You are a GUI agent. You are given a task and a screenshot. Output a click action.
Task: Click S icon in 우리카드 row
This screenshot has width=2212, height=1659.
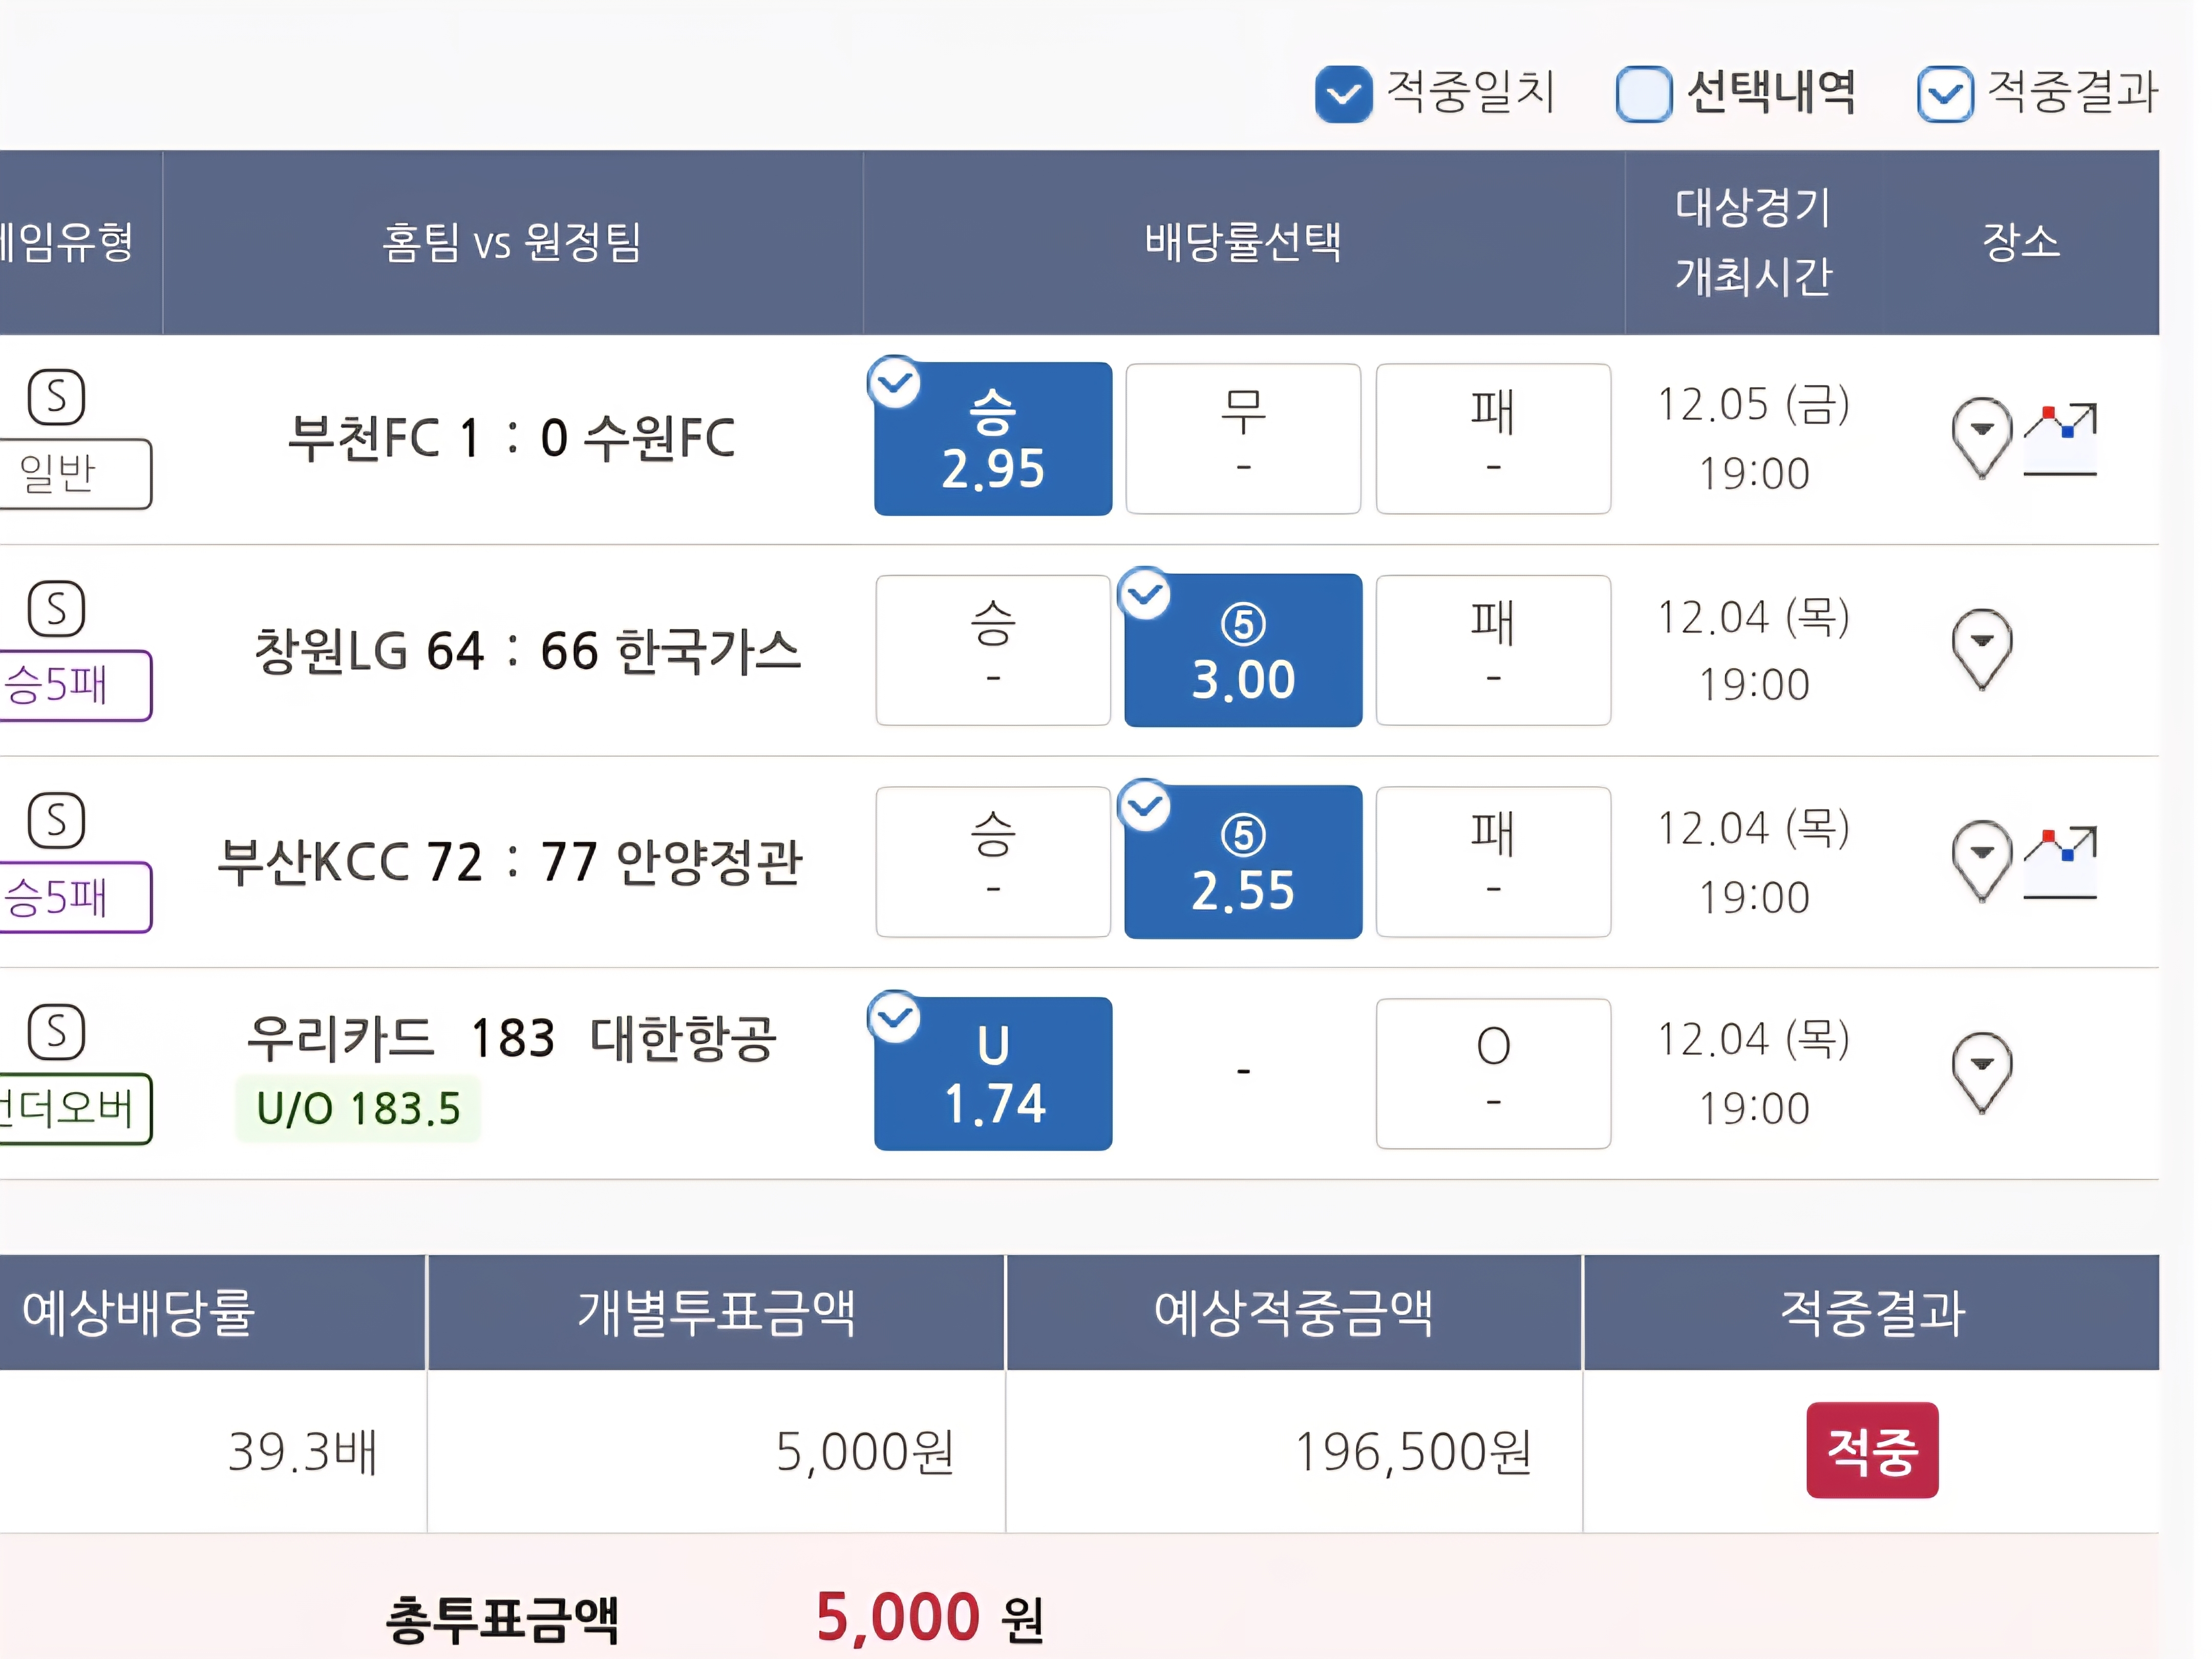click(x=56, y=1031)
